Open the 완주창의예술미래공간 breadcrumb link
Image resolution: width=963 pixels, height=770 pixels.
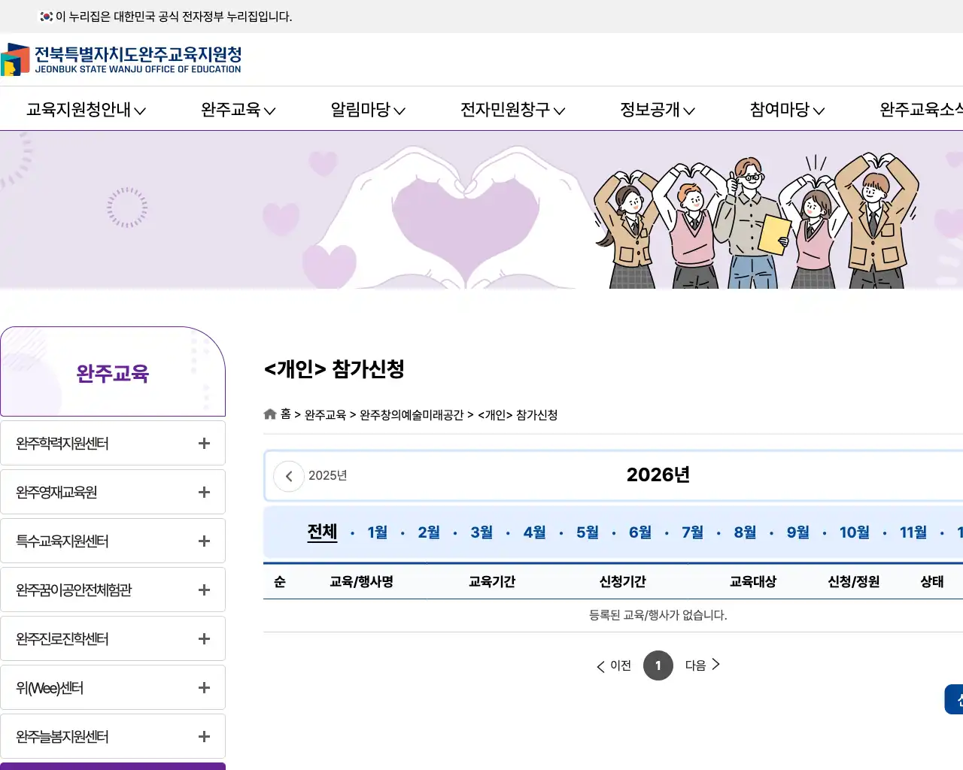411,414
